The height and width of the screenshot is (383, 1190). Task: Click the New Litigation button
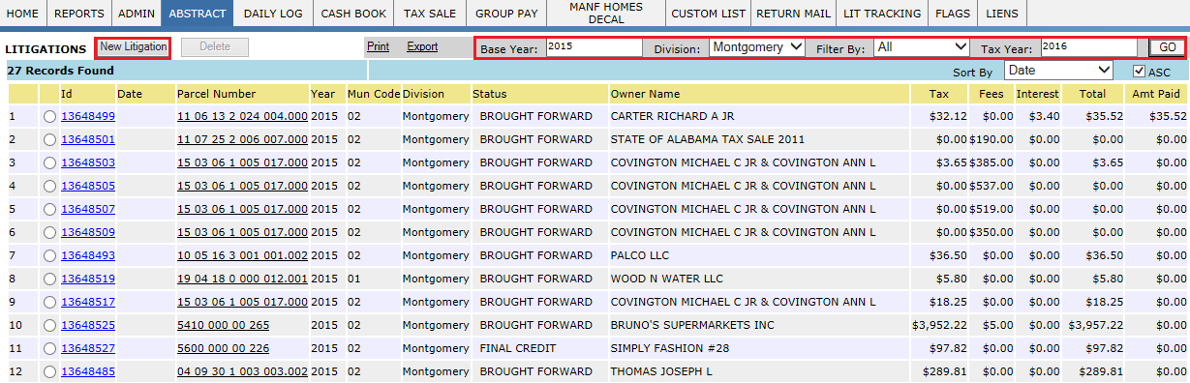tap(134, 47)
